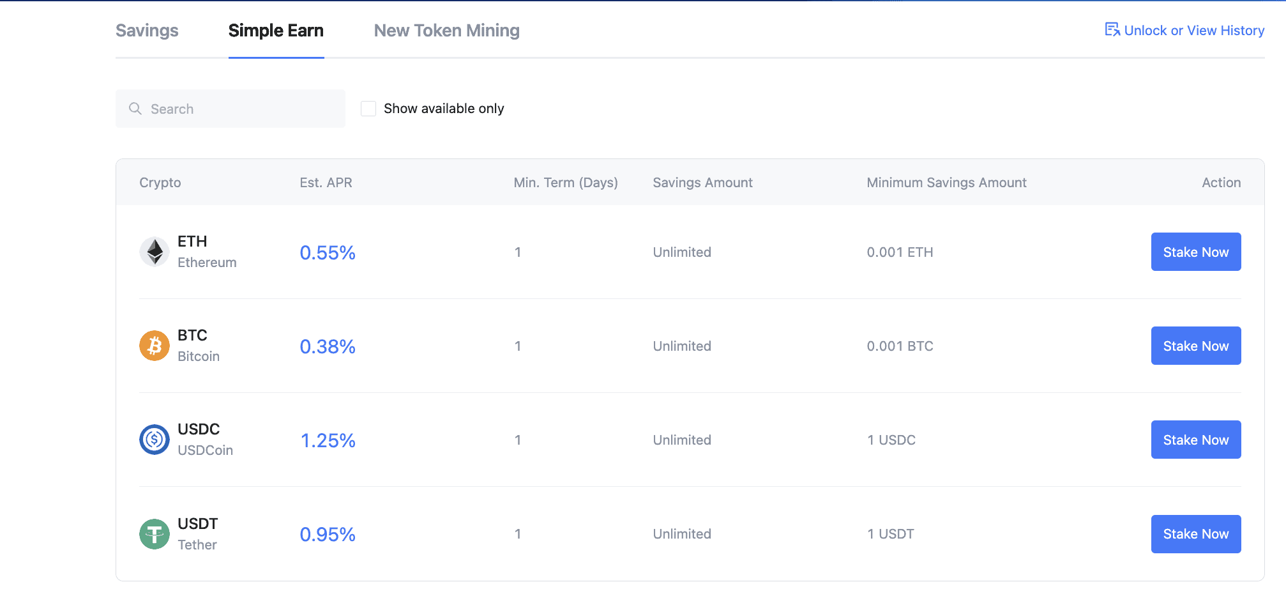Click the Unlock or View History icon

point(1112,30)
